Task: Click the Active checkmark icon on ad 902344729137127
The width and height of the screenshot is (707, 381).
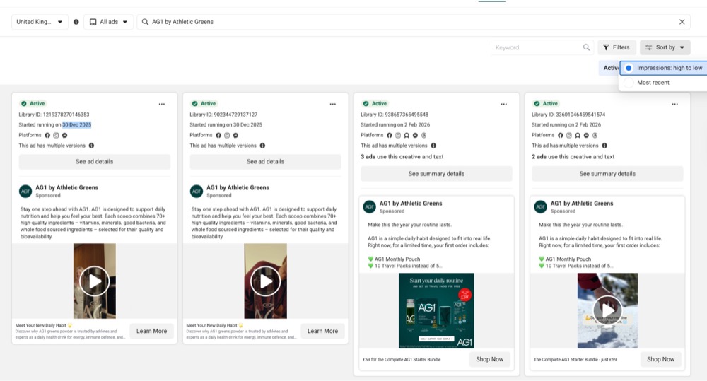Action: click(x=195, y=104)
